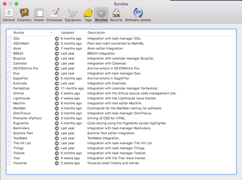Click the "11 months ago" updated cell
This screenshot has height=180, width=242.
[x=72, y=88]
